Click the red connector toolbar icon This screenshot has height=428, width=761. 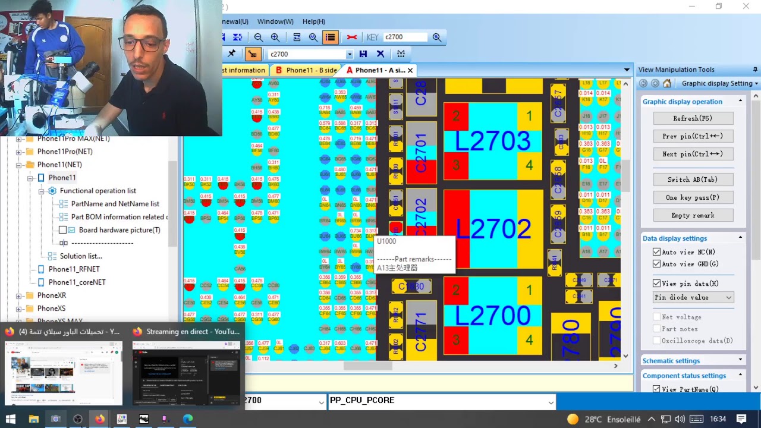[x=352, y=37]
